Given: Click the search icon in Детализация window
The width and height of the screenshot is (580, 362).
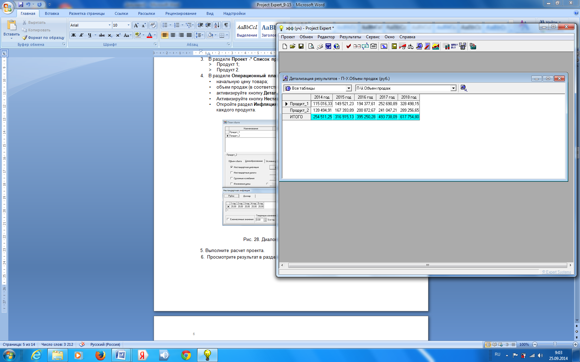Looking at the screenshot, I should coord(464,88).
